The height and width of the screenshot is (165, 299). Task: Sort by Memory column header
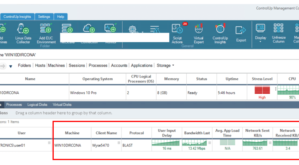(x=171, y=79)
